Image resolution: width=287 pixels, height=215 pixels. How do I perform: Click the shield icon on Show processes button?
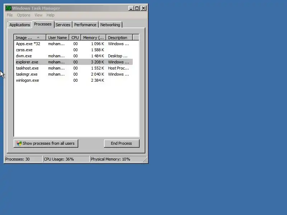click(x=19, y=144)
